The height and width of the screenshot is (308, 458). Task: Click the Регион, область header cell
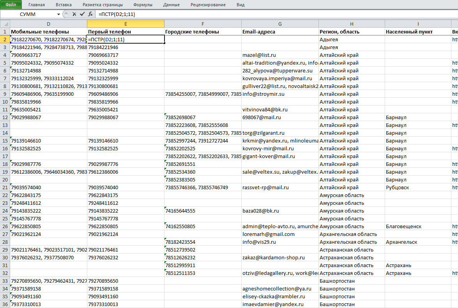(x=352, y=32)
